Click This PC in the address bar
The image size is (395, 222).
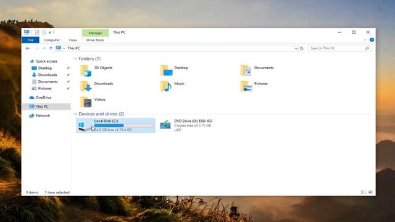tap(74, 48)
